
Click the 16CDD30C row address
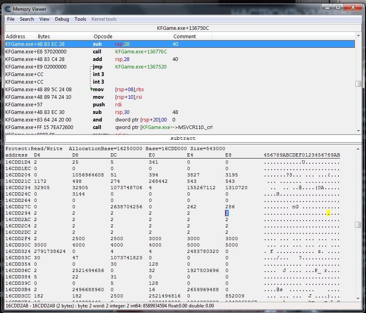pos(18,245)
